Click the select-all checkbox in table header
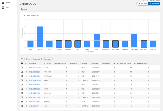Screen dimensions: 163x111 click(22, 63)
